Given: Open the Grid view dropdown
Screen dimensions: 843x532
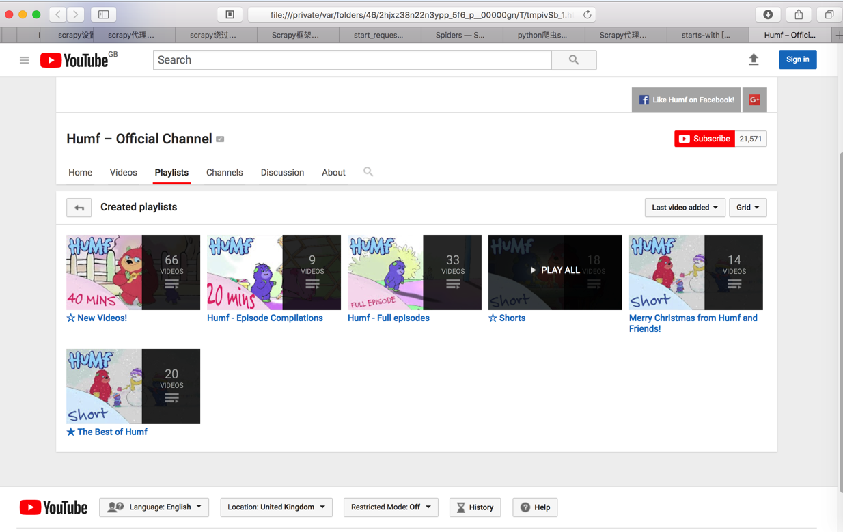Looking at the screenshot, I should point(747,208).
